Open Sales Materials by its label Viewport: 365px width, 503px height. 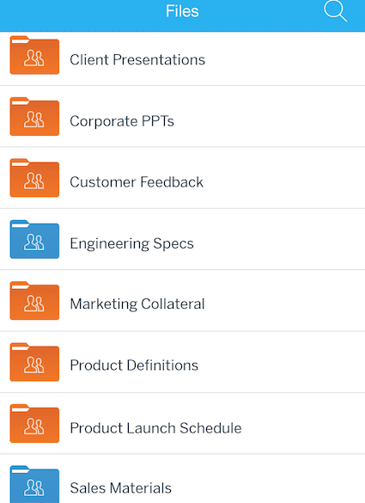coord(120,488)
